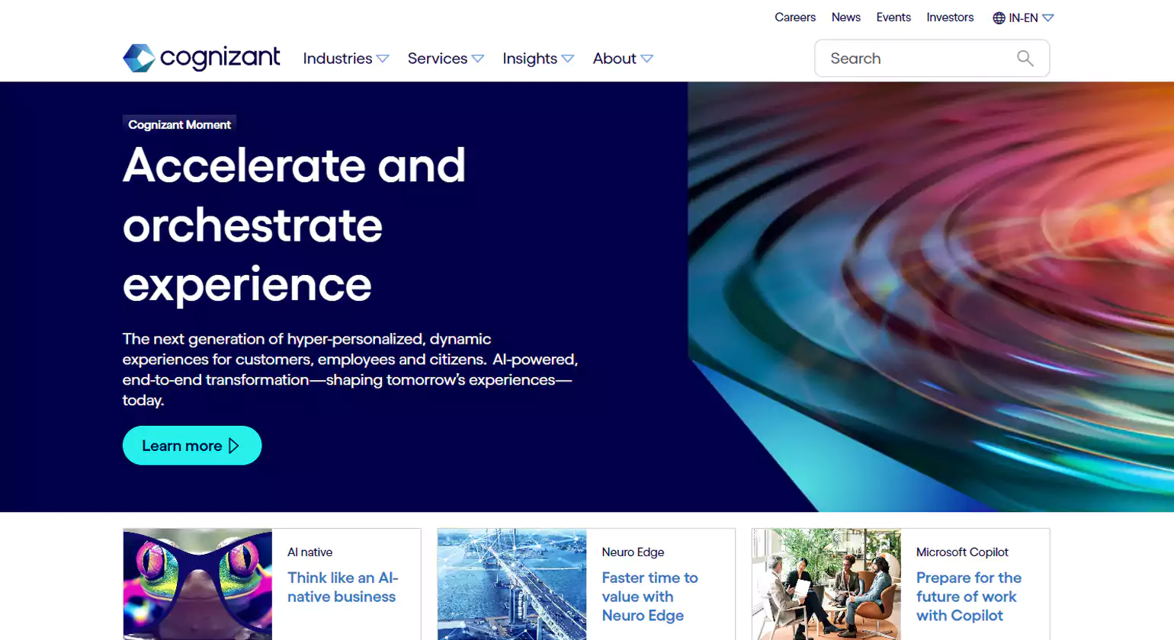1174x640 pixels.
Task: Open the IN-EN region selector arrow
Action: click(x=1048, y=18)
